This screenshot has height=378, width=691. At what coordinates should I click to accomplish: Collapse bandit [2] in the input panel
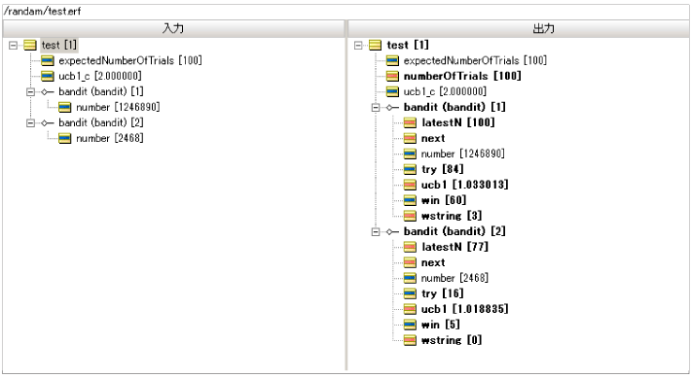pyautogui.click(x=30, y=122)
